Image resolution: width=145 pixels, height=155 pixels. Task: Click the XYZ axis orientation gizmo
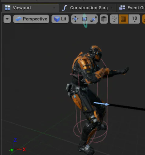[17, 145]
